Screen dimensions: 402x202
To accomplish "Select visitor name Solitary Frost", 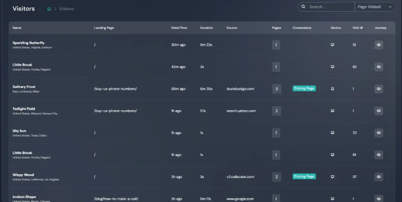I will coord(24,87).
